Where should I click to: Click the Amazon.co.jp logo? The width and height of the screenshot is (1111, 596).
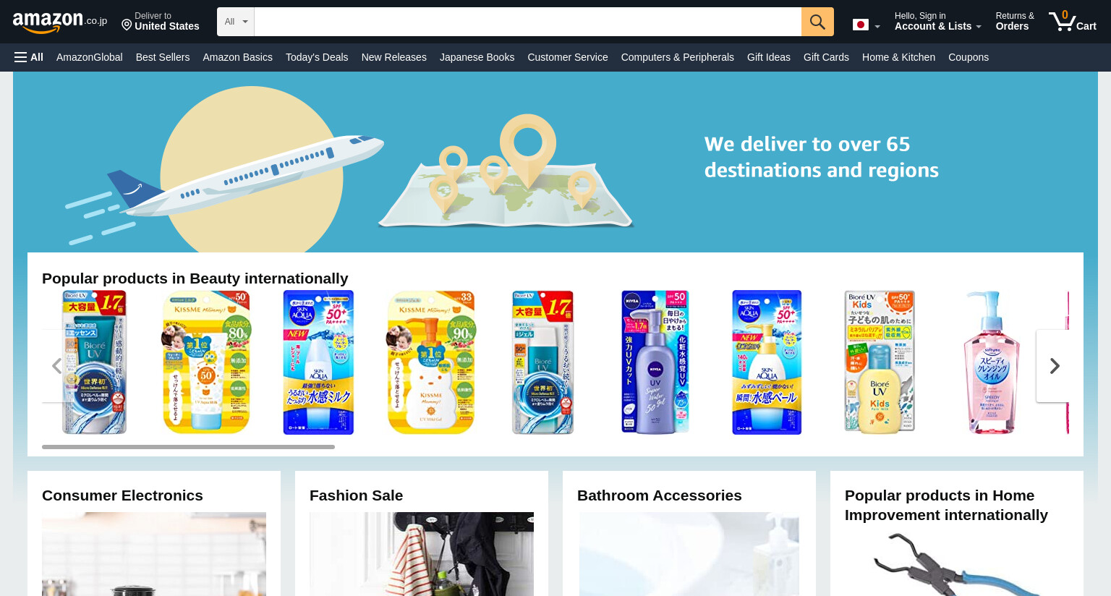click(59, 22)
